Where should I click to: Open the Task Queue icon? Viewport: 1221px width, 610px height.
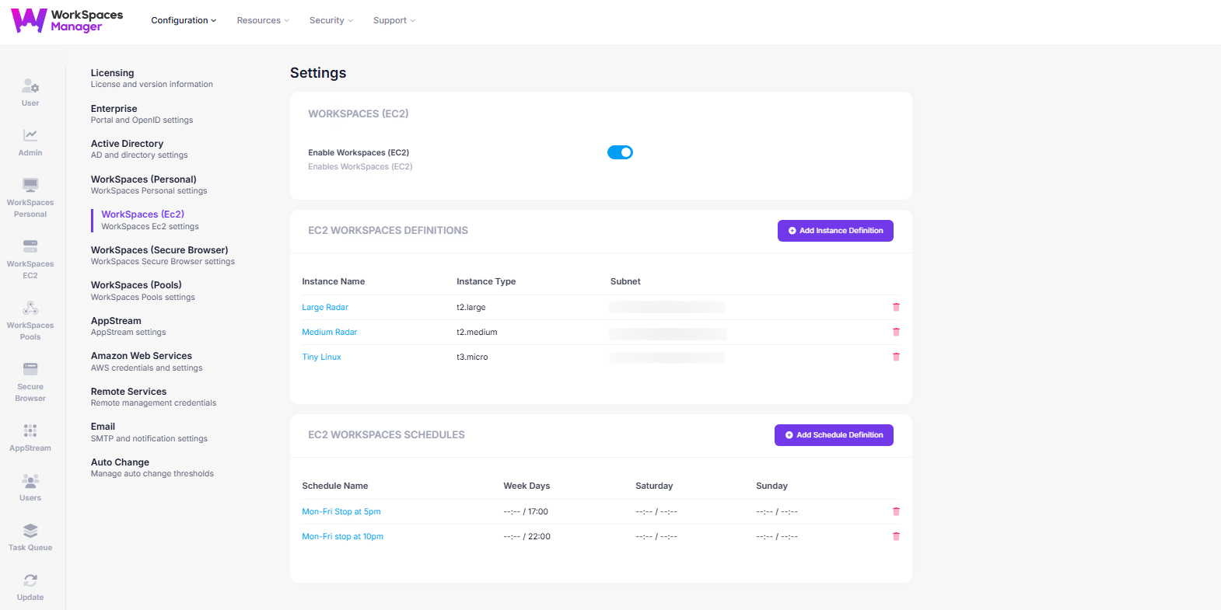coord(30,536)
